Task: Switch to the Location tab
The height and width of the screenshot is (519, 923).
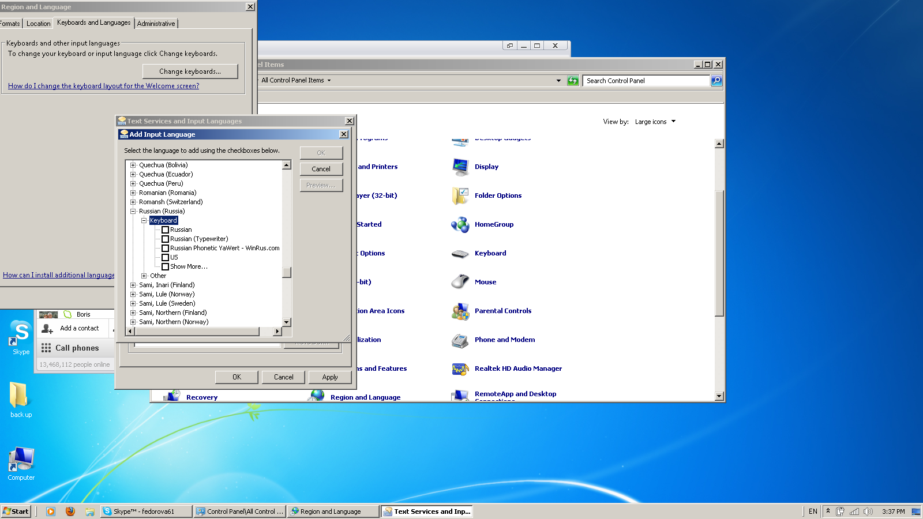Action: pyautogui.click(x=38, y=24)
